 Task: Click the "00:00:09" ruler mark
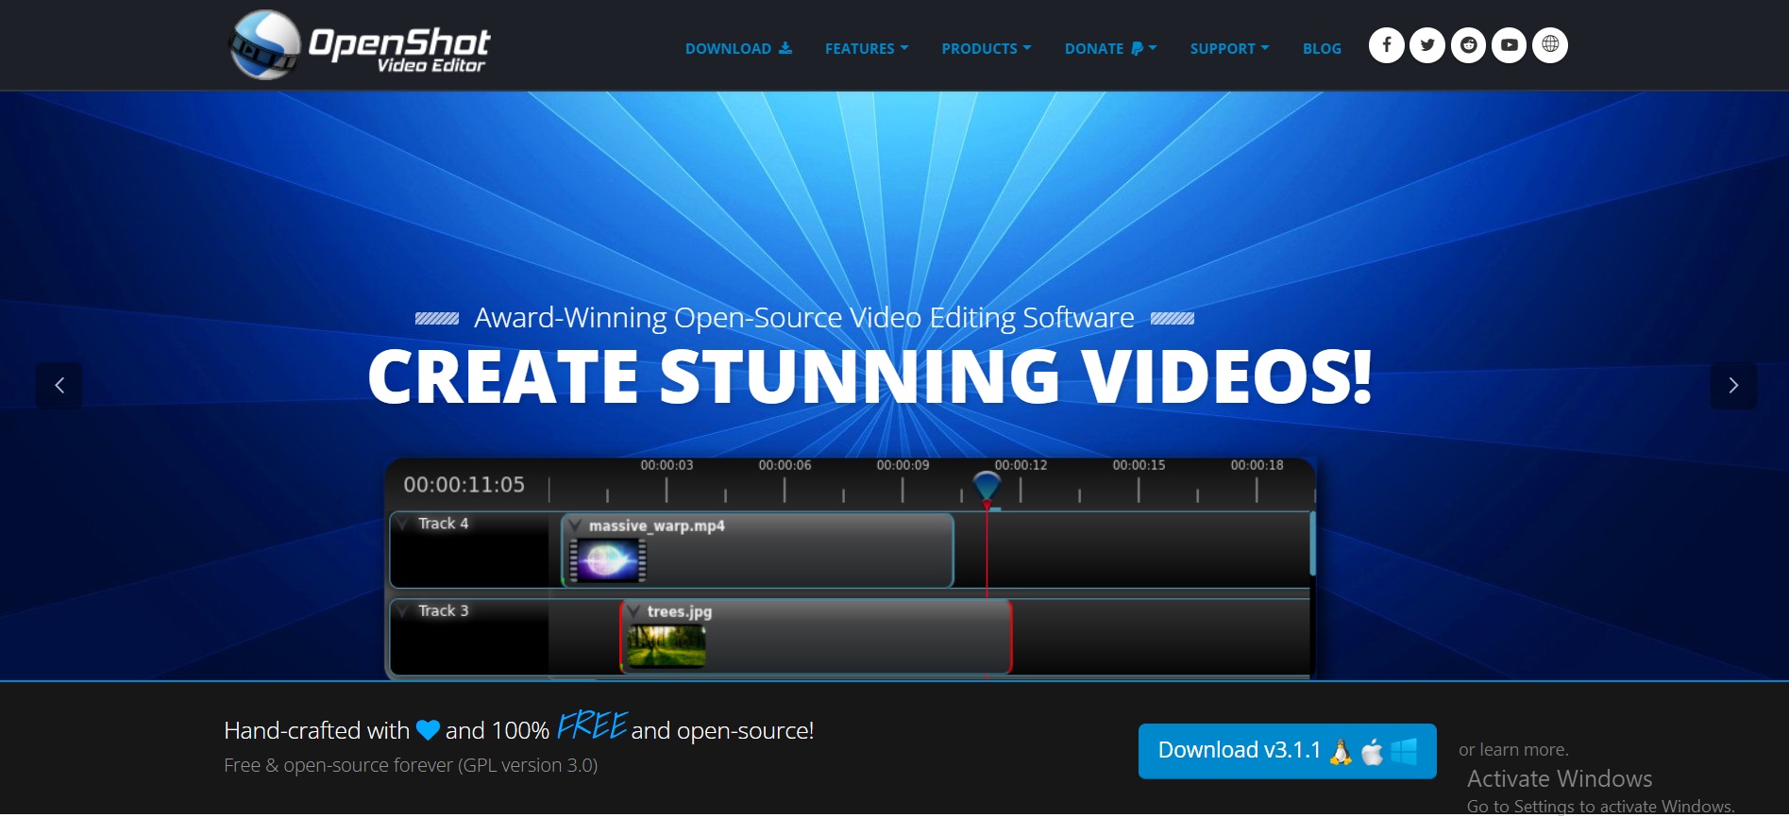point(903,465)
